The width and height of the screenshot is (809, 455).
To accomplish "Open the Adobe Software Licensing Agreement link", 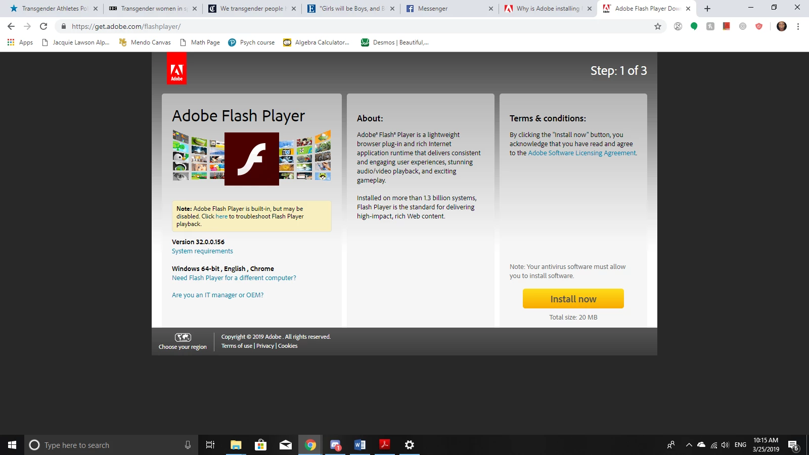I will coord(582,153).
